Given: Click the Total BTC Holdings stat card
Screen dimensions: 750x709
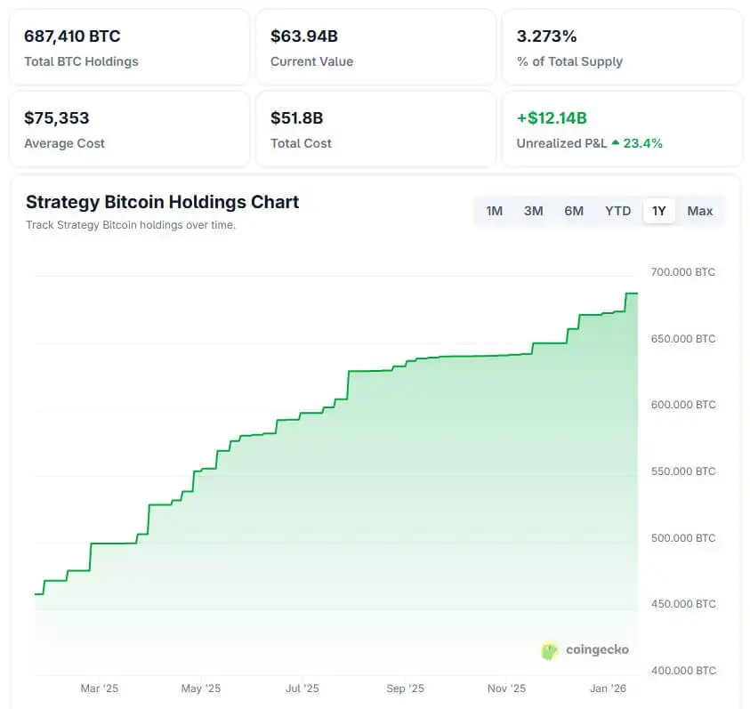Looking at the screenshot, I should click(x=130, y=46).
